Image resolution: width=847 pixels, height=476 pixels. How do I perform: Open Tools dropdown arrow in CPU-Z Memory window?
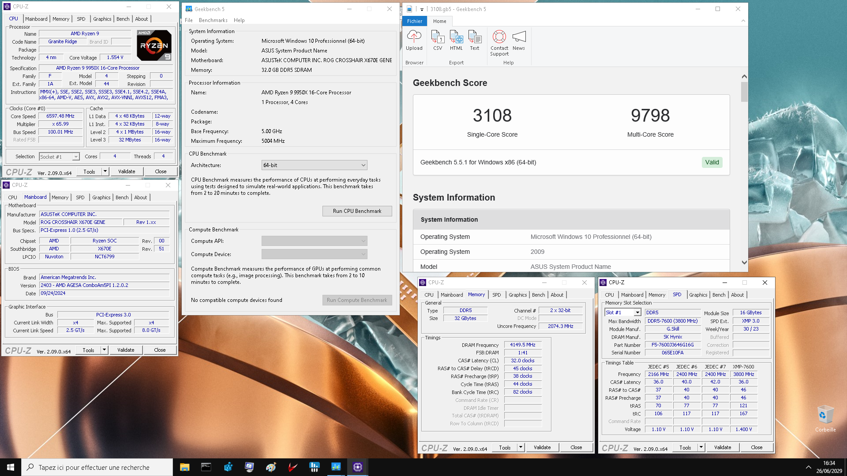[x=521, y=447]
